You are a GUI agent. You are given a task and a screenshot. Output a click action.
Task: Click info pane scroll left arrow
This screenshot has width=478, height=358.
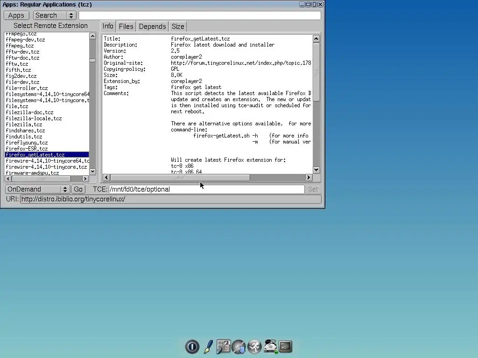(106, 177)
